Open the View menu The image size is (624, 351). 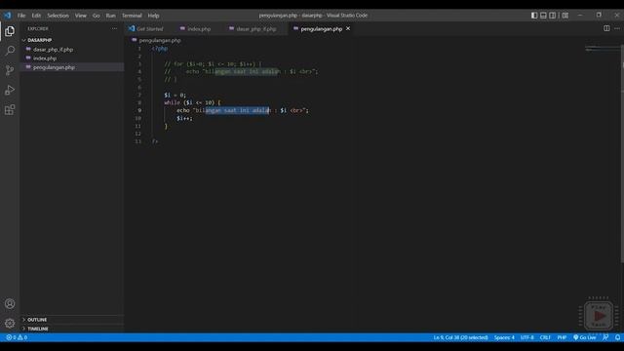pos(80,16)
